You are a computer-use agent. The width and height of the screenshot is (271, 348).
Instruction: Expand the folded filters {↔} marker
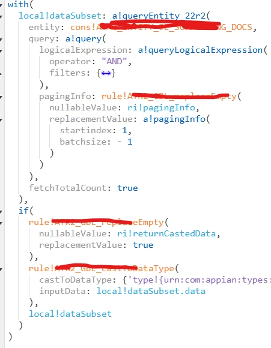[106, 73]
